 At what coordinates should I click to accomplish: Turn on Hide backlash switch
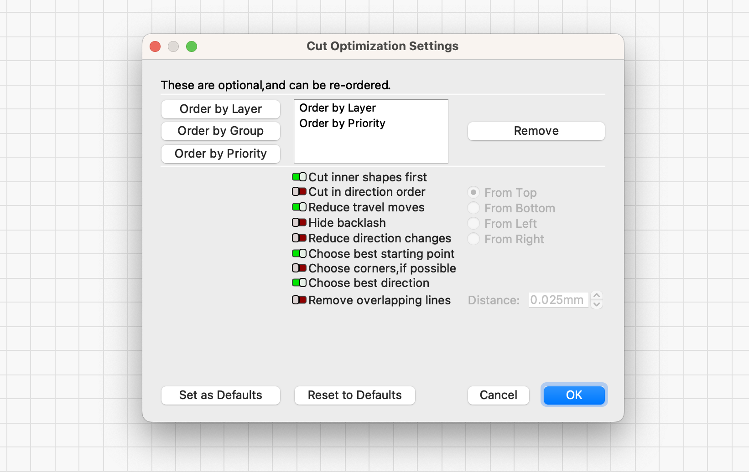coord(299,223)
